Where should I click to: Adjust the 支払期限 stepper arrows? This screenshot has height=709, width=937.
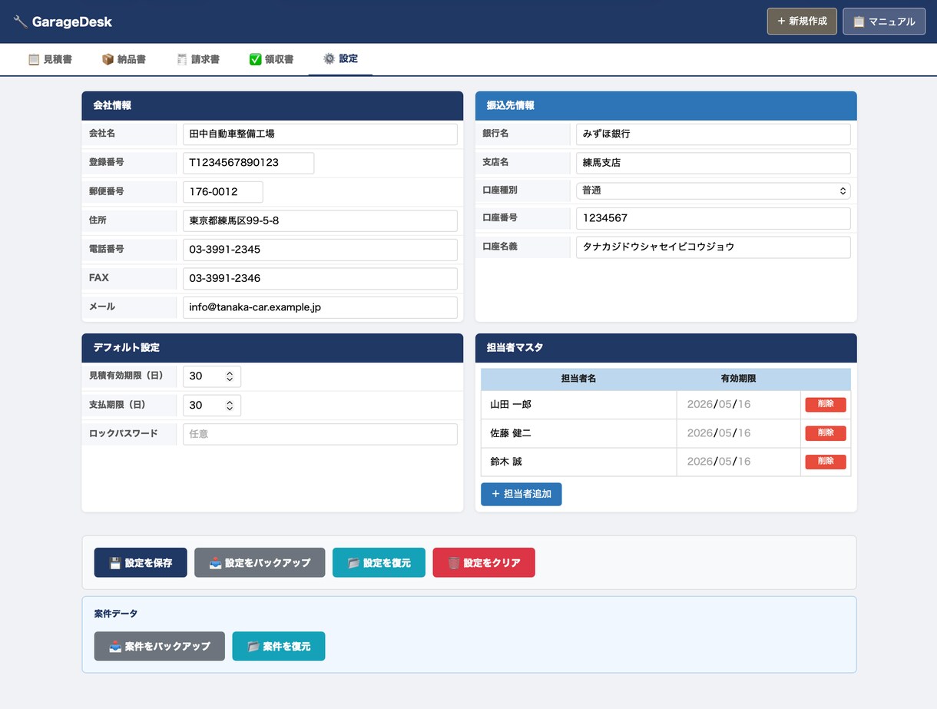pyautogui.click(x=230, y=406)
